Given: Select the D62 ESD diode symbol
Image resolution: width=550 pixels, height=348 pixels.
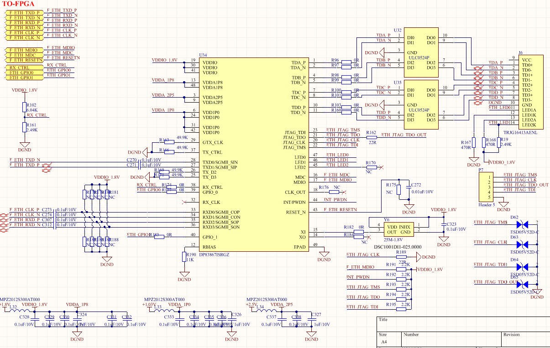Looking at the screenshot, I should click(524, 224).
